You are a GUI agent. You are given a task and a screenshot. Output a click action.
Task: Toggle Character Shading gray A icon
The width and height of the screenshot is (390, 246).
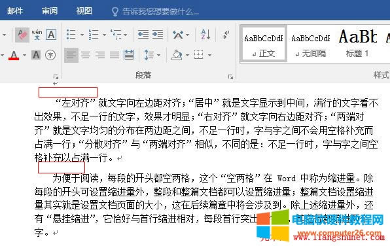click(x=36, y=55)
